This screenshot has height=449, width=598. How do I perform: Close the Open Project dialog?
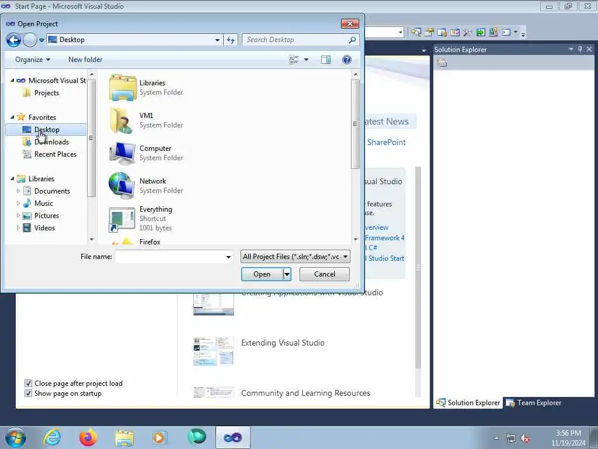pyautogui.click(x=350, y=23)
